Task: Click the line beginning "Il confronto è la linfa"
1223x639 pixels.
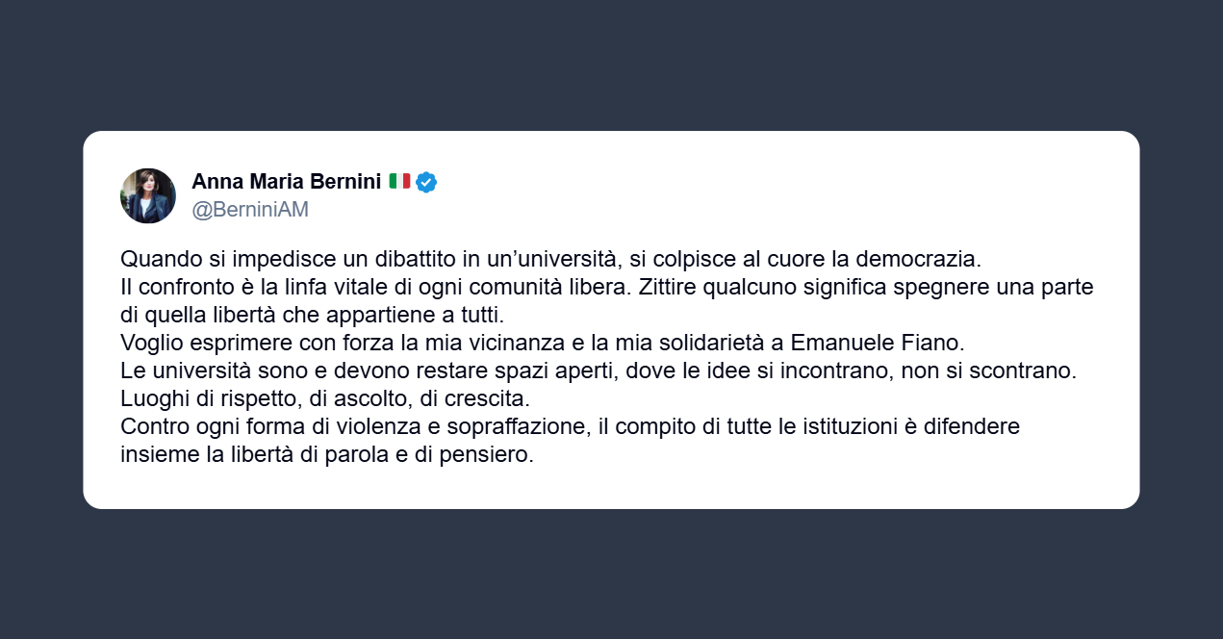Action: pos(607,288)
